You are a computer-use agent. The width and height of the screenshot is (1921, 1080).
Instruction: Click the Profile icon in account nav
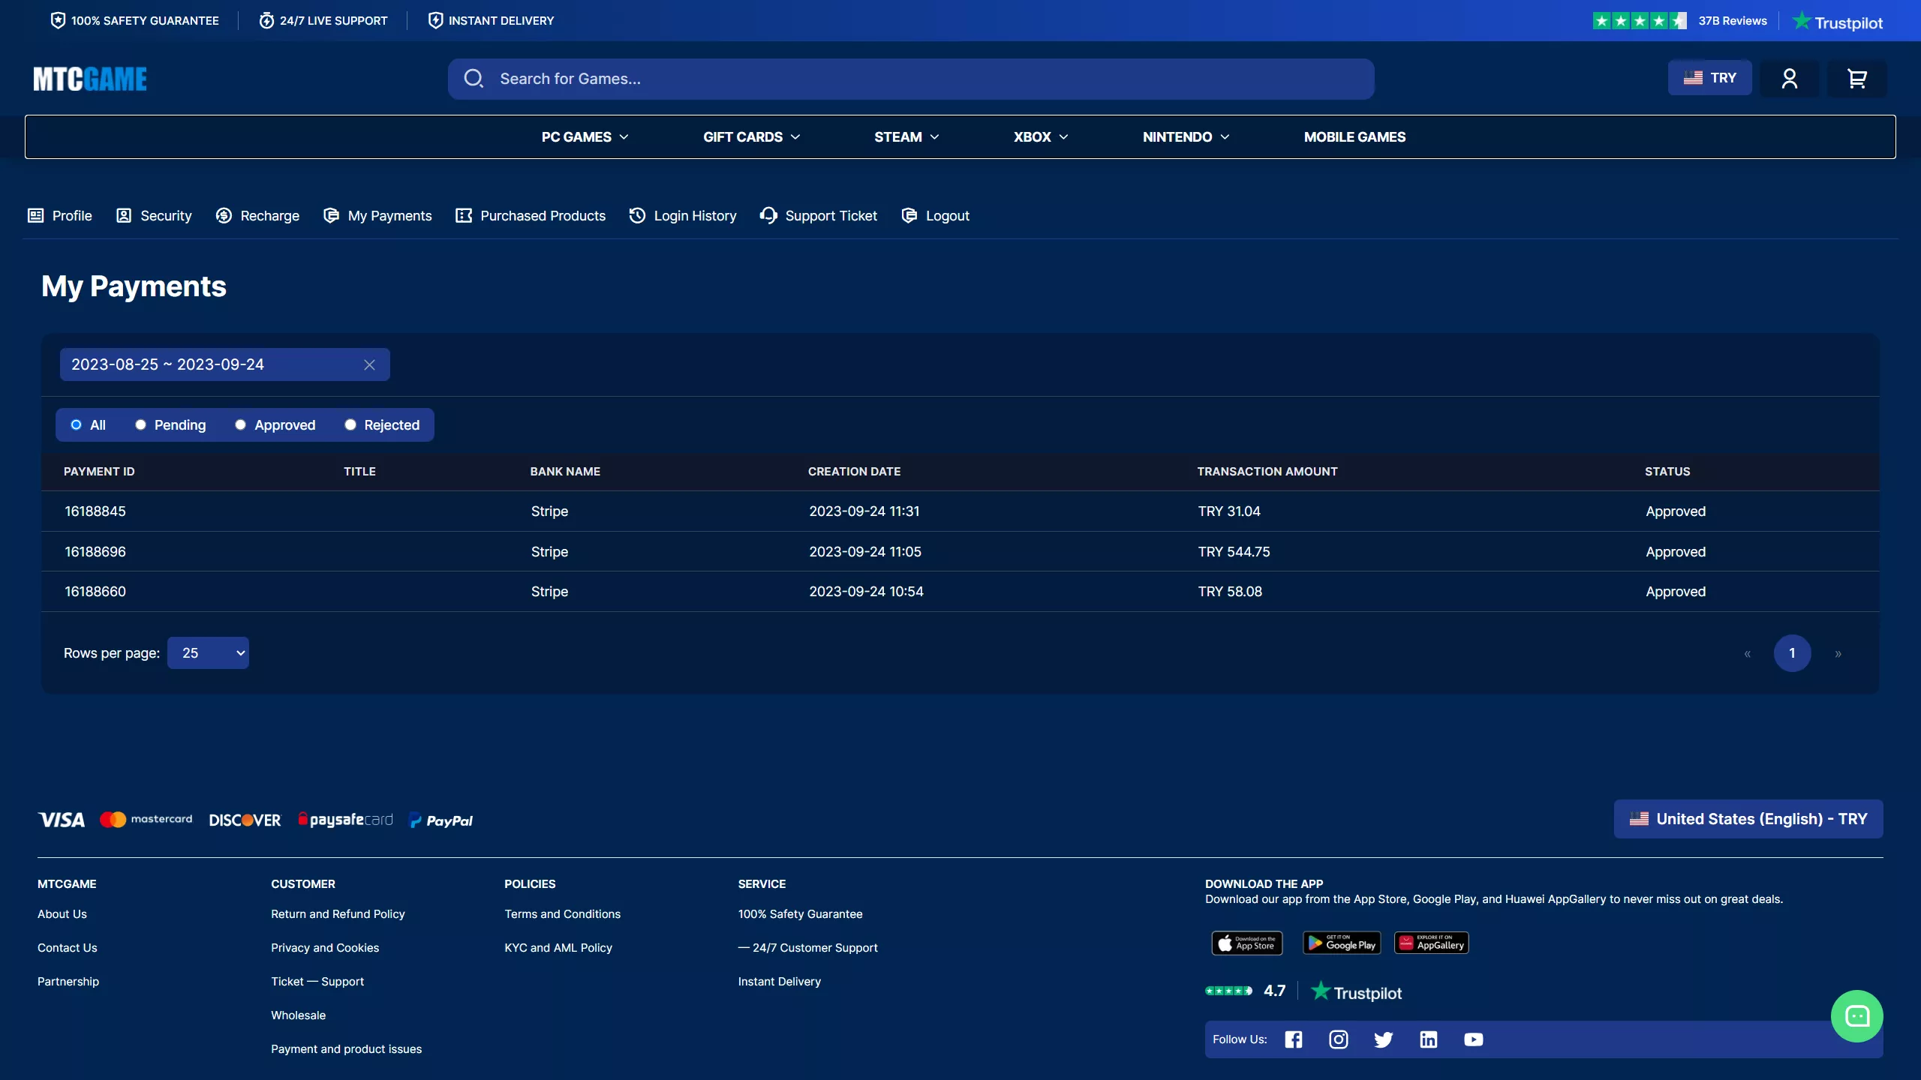pyautogui.click(x=35, y=216)
